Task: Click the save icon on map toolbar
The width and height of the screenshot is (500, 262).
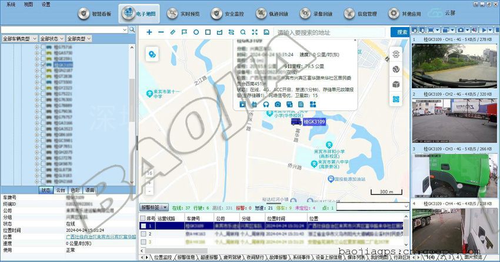Action: tap(266, 32)
